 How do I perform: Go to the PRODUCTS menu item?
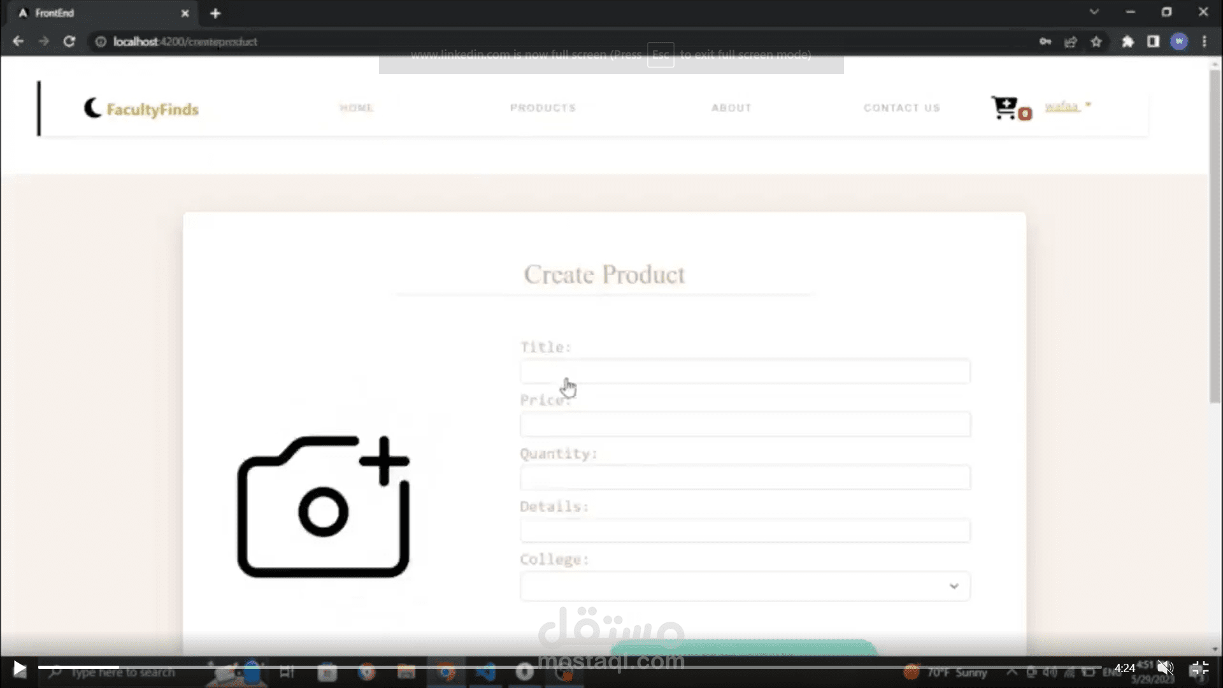coord(543,108)
